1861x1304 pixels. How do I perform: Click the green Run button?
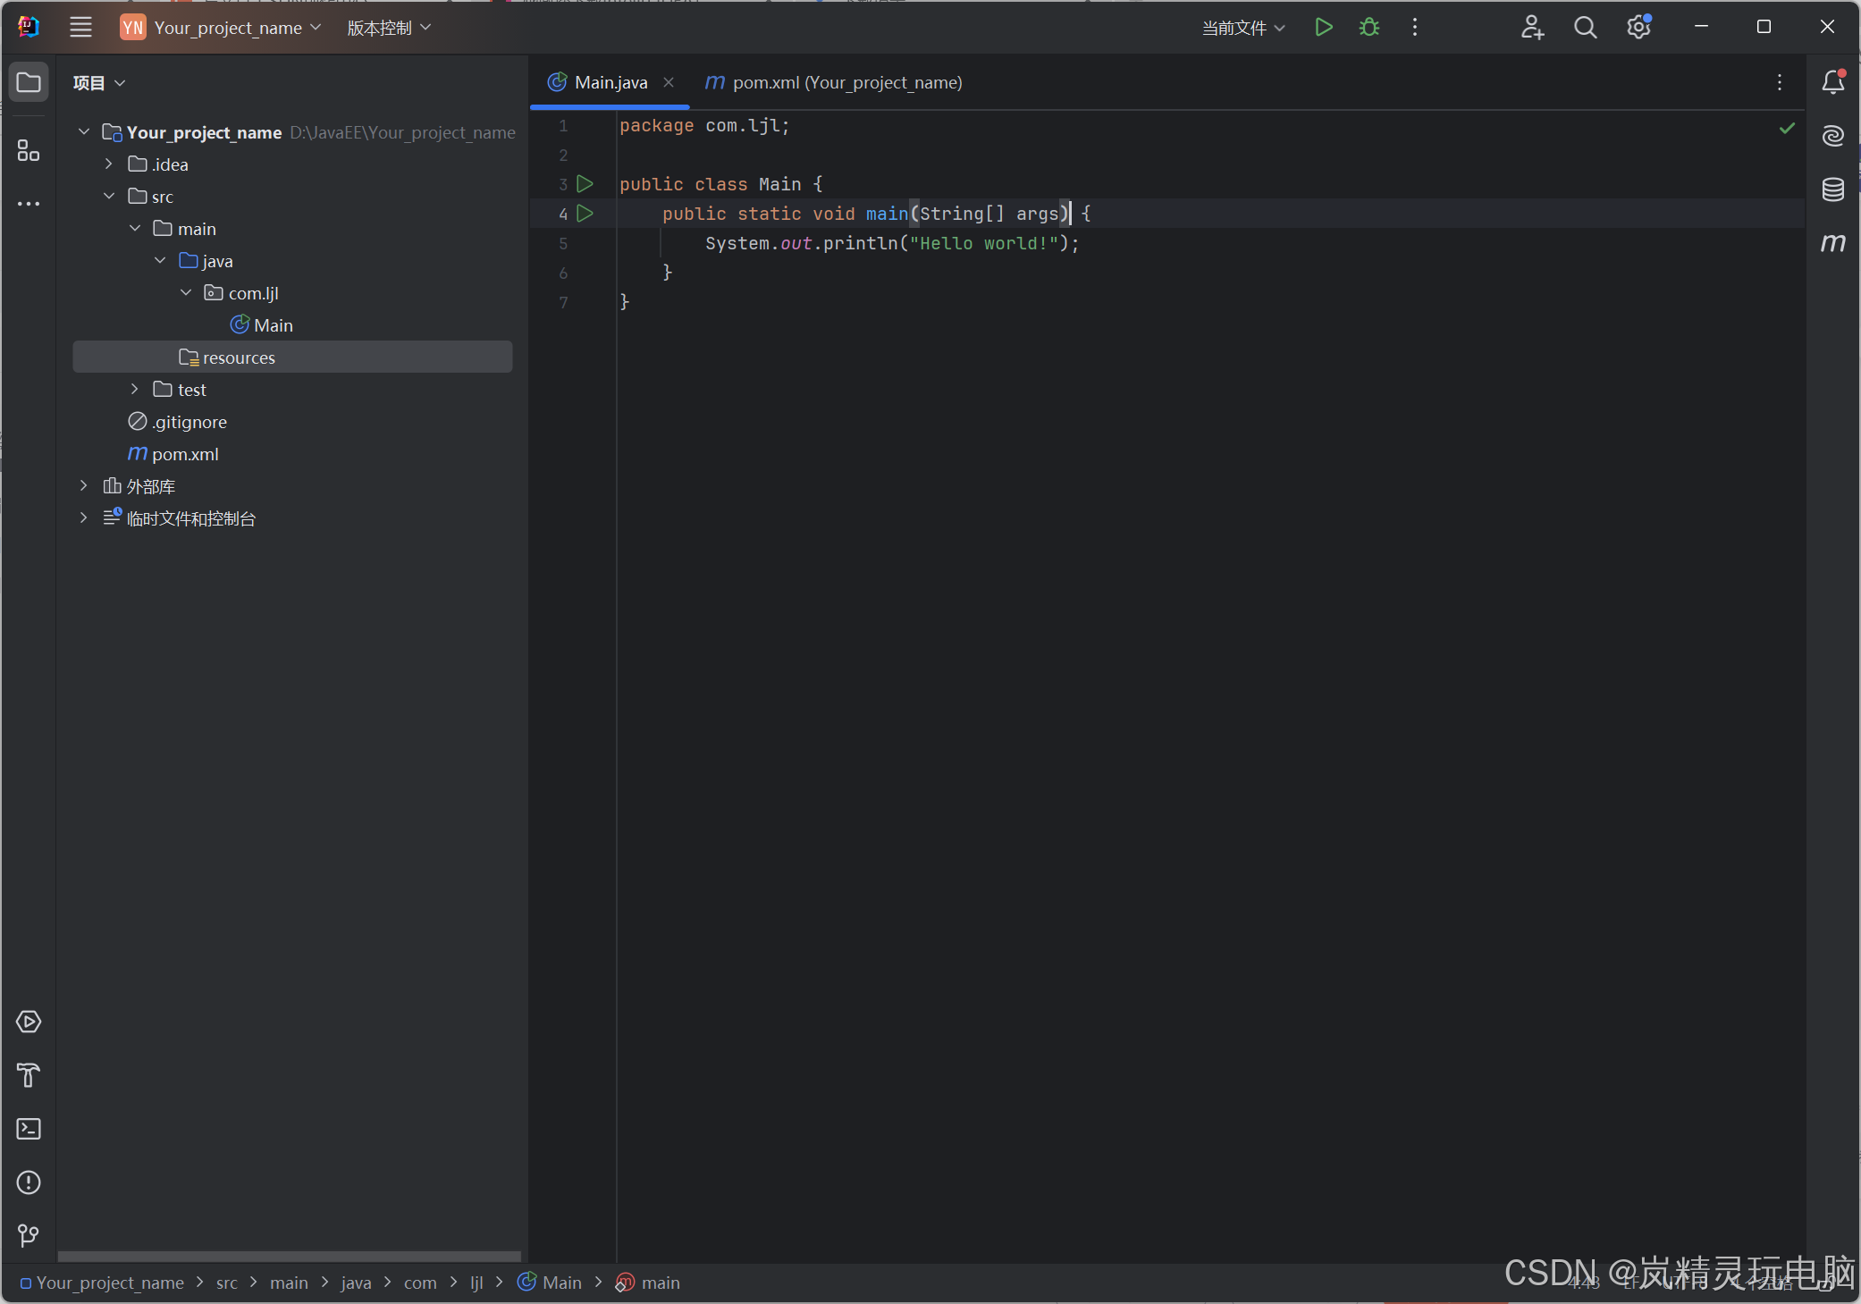(1324, 28)
